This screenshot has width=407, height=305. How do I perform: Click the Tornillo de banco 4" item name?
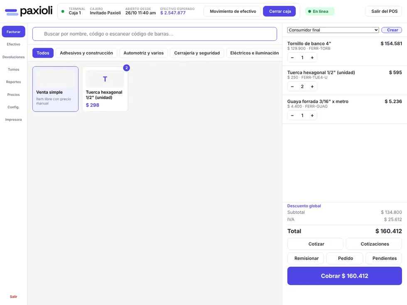point(309,44)
